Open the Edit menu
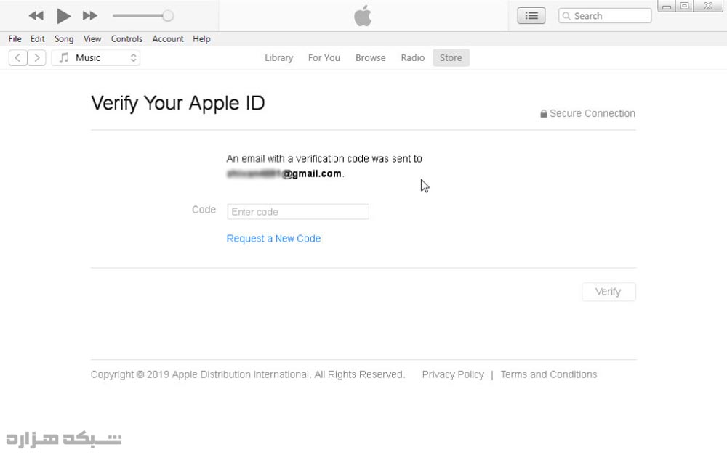Viewport: 727px width, 455px height. (38, 39)
